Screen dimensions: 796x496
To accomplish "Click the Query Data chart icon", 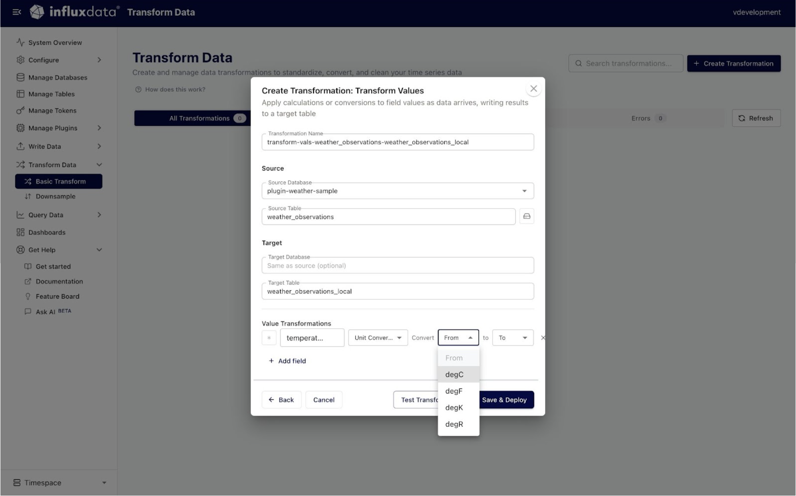I will point(20,215).
